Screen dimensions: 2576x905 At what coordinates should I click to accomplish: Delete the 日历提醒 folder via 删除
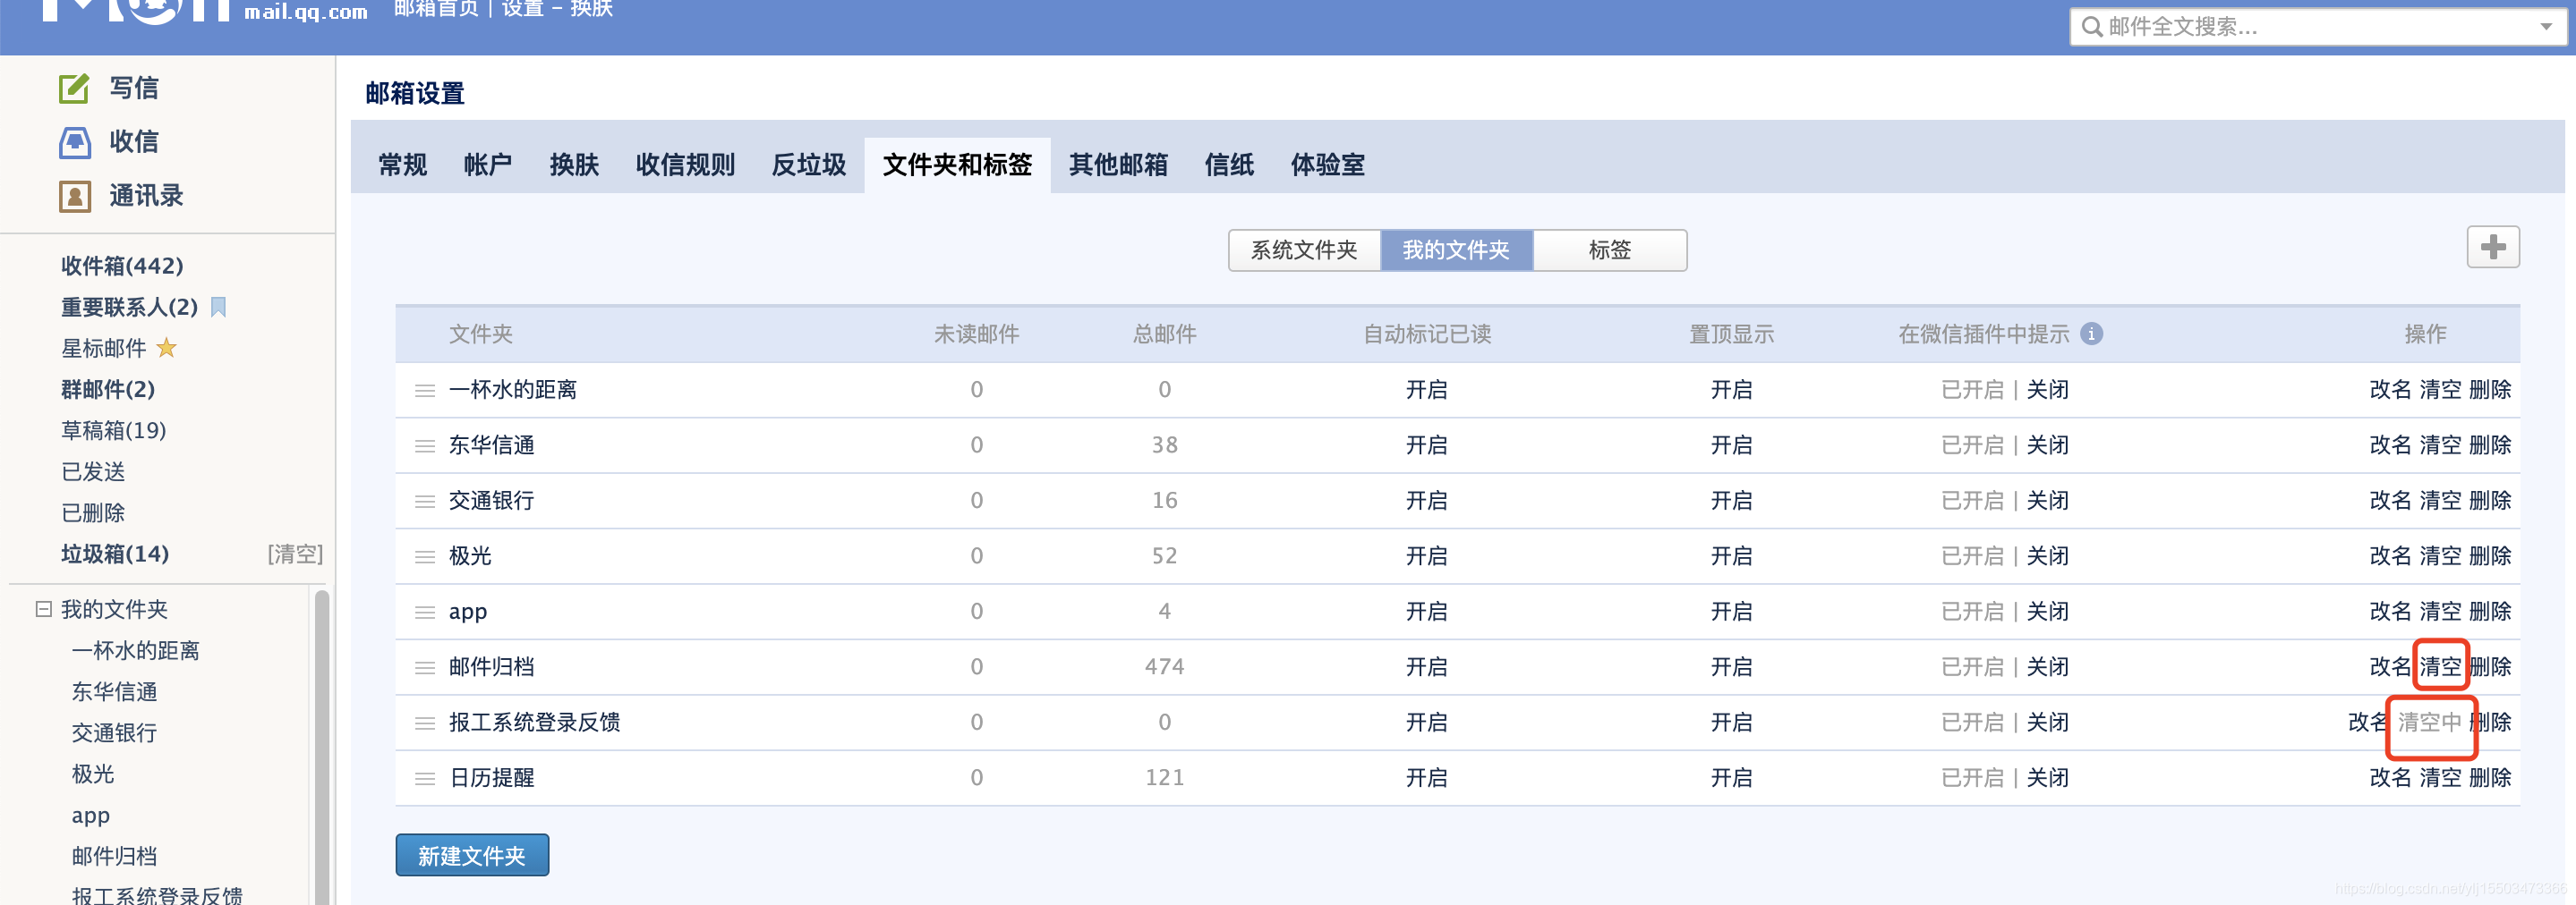point(2490,777)
